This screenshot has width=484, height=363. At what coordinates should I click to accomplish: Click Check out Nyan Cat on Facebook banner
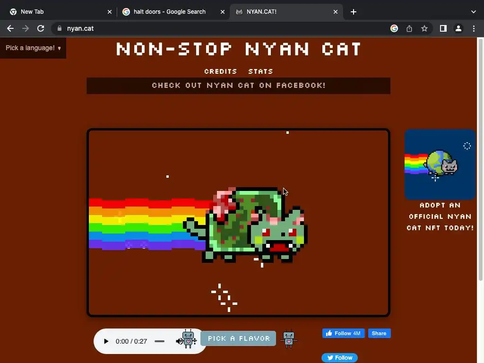[x=238, y=86]
